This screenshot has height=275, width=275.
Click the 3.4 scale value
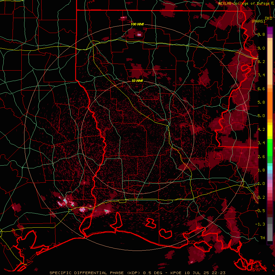[x=261, y=143]
